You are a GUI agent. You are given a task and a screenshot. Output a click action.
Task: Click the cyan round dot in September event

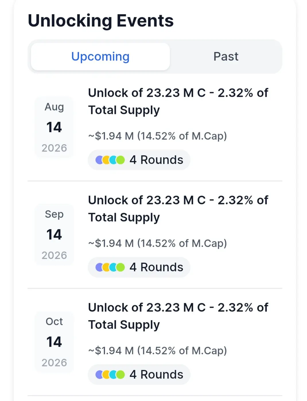[x=113, y=267]
